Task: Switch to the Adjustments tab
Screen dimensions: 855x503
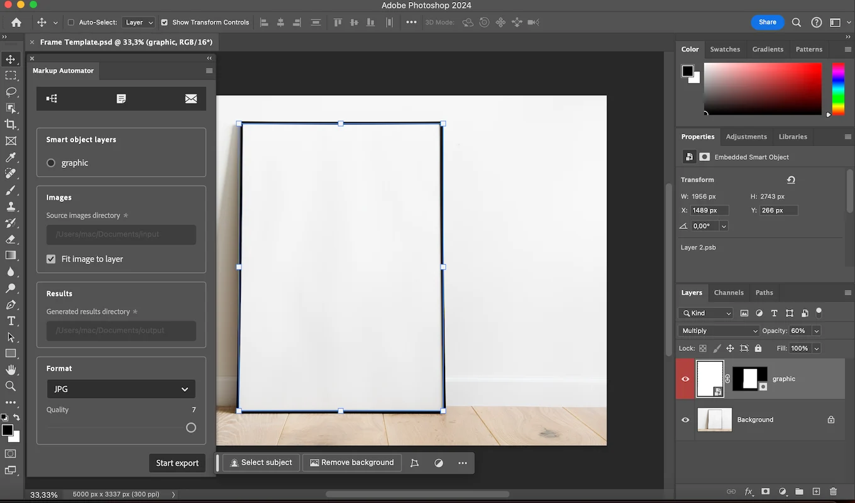Action: coord(746,136)
